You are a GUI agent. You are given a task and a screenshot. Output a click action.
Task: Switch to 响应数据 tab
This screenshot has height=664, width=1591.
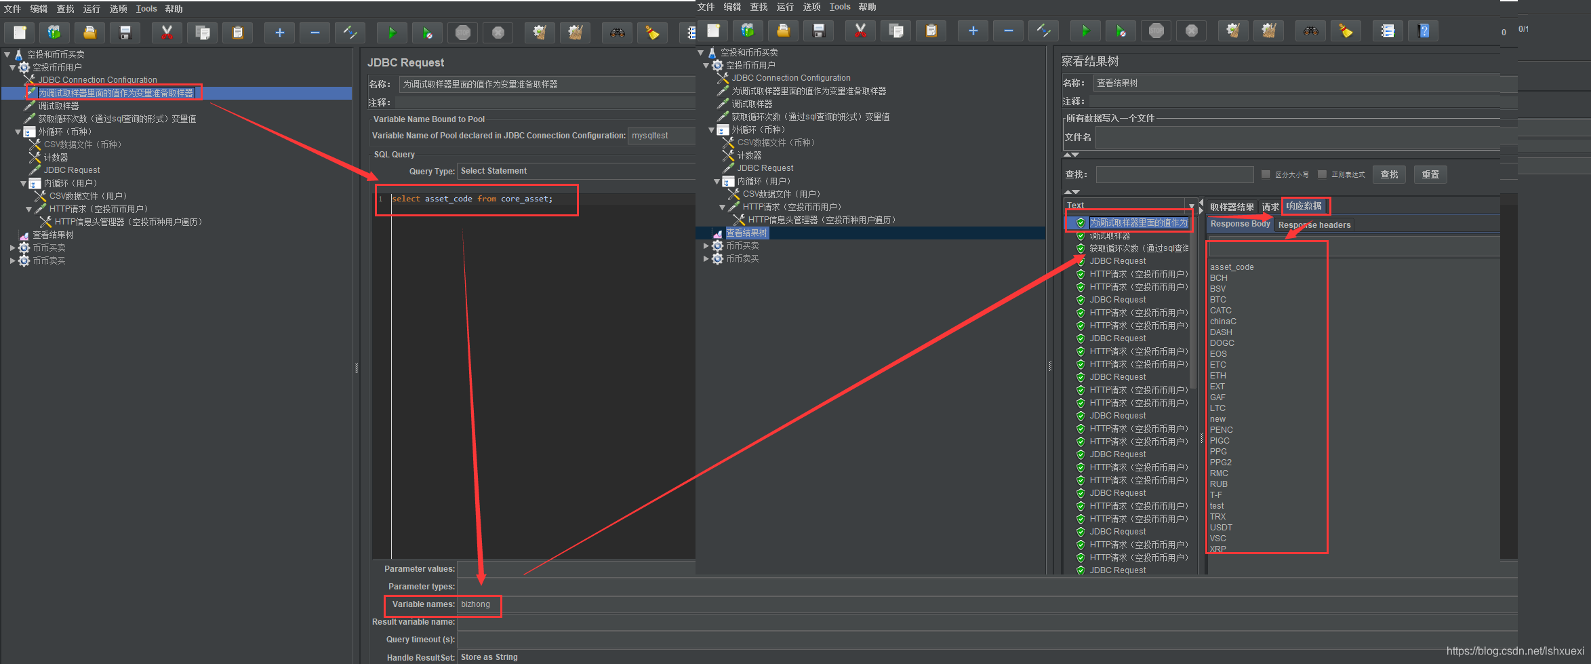tap(1304, 206)
